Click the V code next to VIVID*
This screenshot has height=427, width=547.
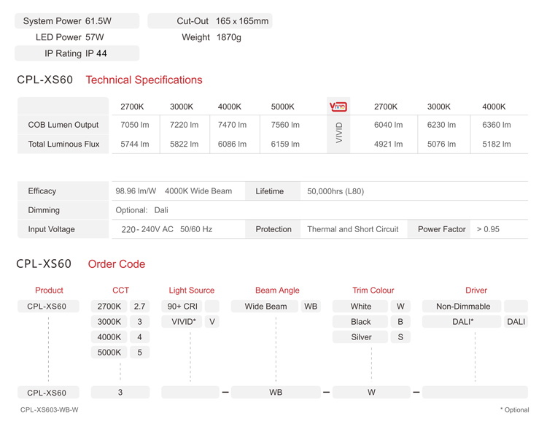click(x=212, y=322)
